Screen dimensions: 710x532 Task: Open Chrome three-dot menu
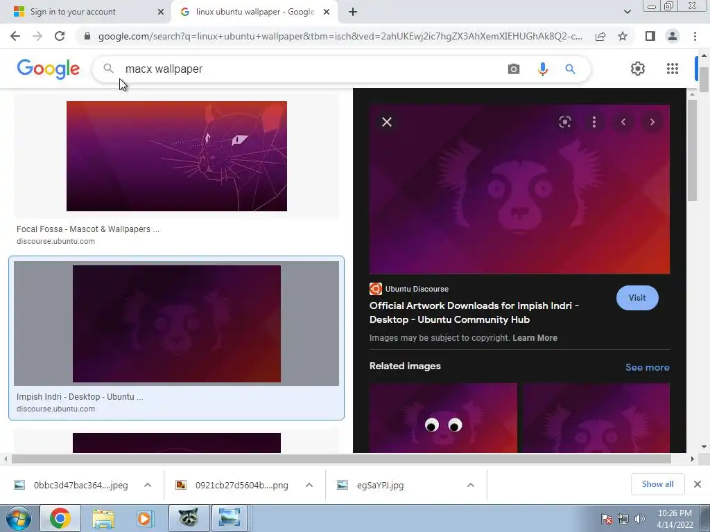[x=695, y=36]
